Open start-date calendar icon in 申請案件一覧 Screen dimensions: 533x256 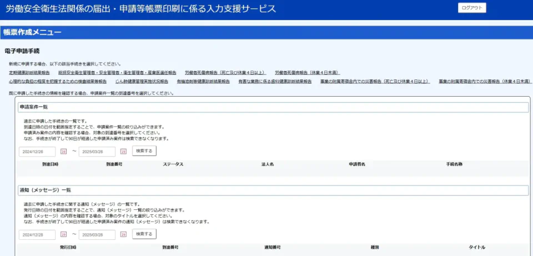coord(63,151)
